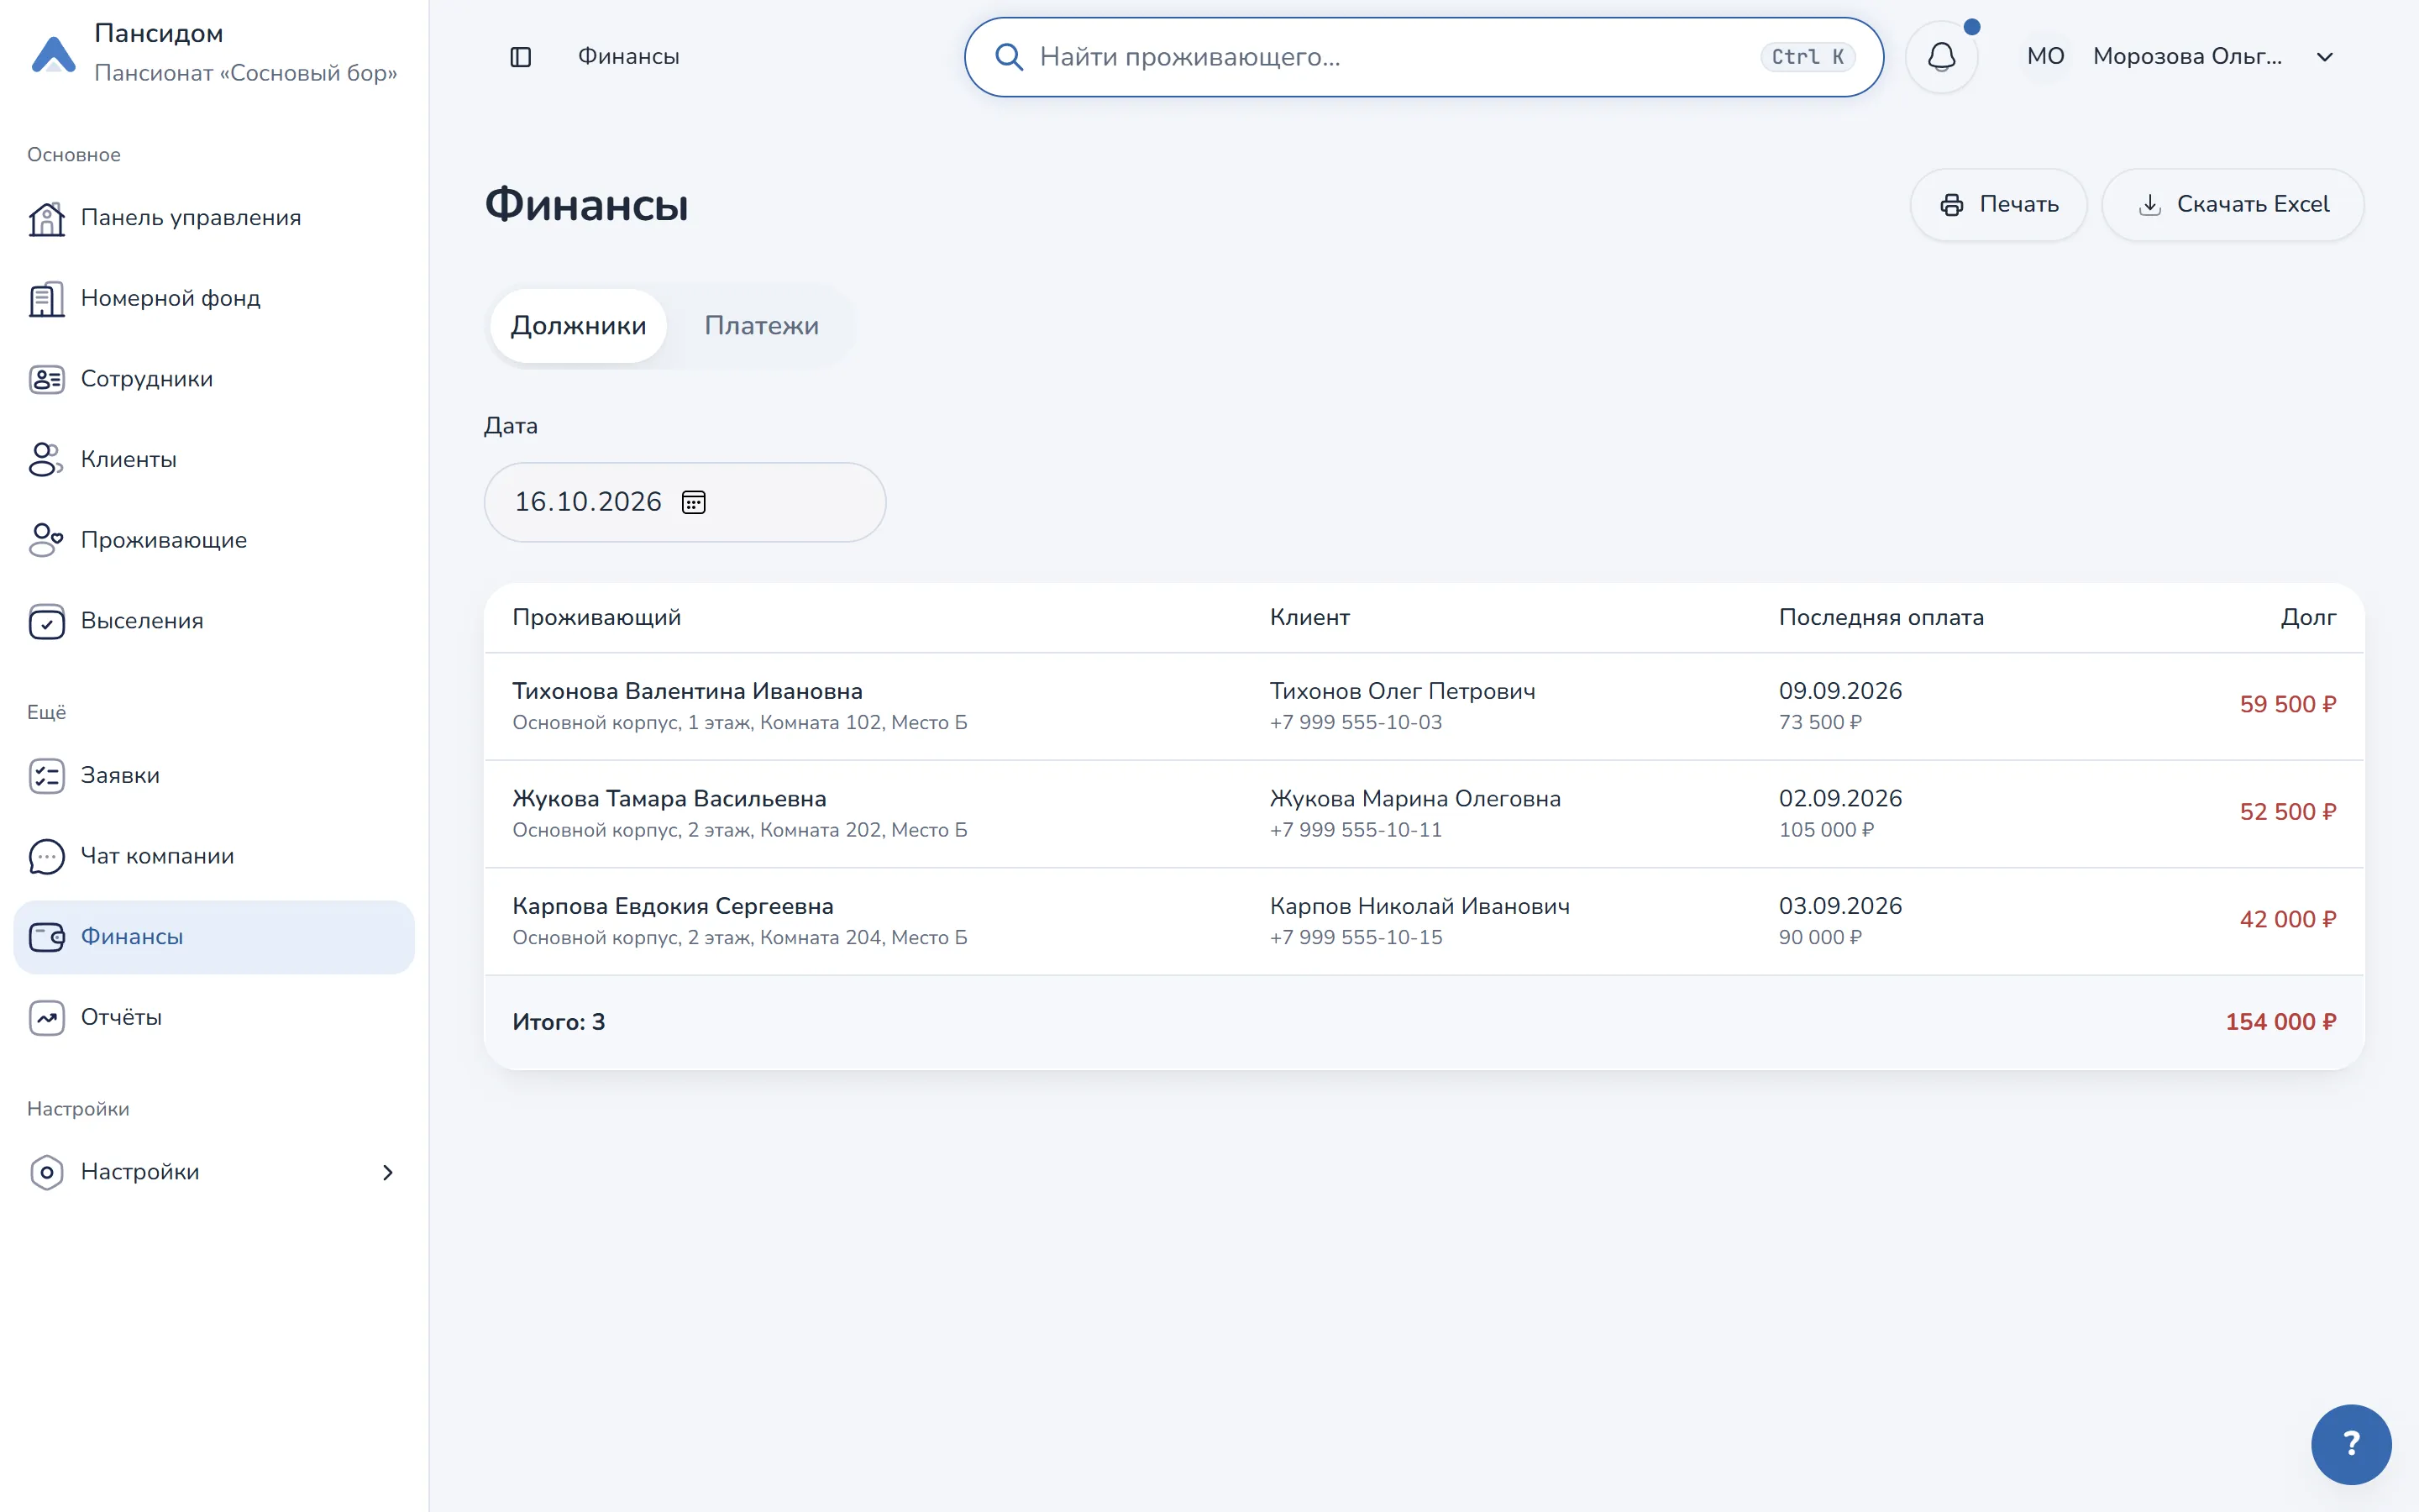Click the Заявки checklist icon

(x=46, y=776)
